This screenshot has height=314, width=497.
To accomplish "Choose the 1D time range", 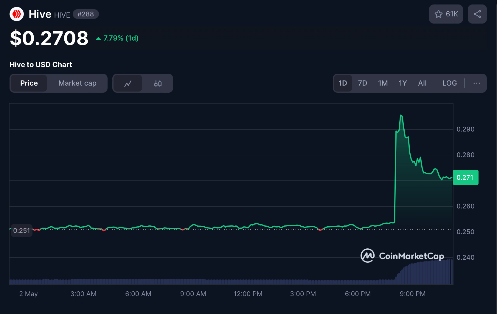I will tap(343, 83).
